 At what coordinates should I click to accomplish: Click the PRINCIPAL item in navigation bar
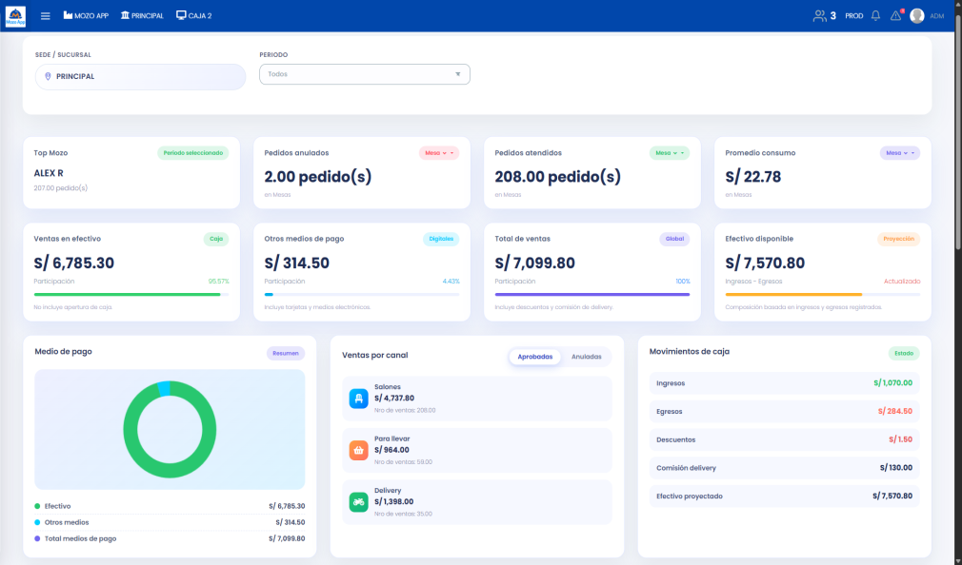tap(143, 15)
